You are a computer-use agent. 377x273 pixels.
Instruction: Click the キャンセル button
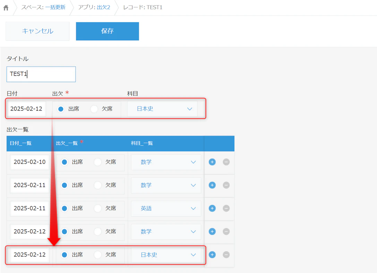(x=37, y=31)
